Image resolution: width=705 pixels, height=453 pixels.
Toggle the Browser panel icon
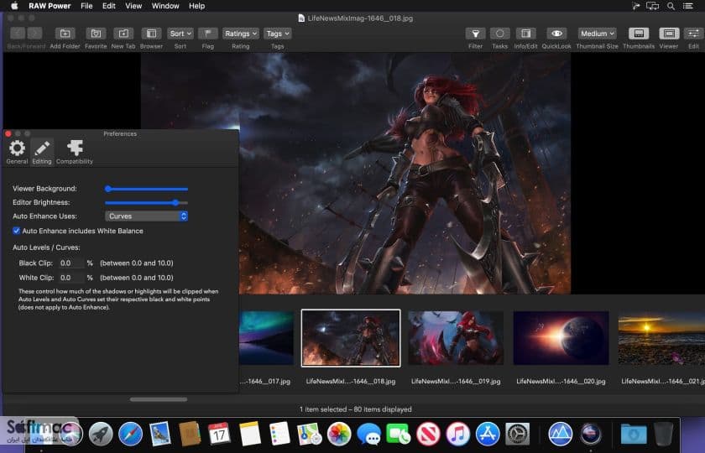(x=152, y=34)
